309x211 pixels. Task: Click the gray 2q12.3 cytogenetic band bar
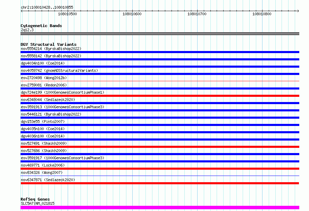coord(160,34)
